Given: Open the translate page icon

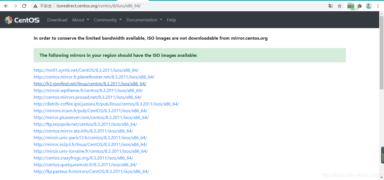Looking at the screenshot, I should tap(331, 6).
